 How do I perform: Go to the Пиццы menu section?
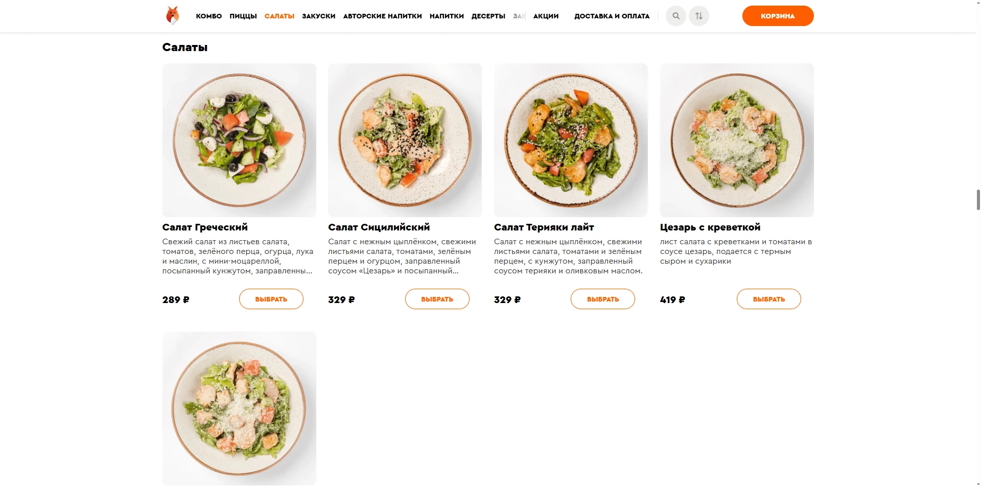pyautogui.click(x=243, y=16)
